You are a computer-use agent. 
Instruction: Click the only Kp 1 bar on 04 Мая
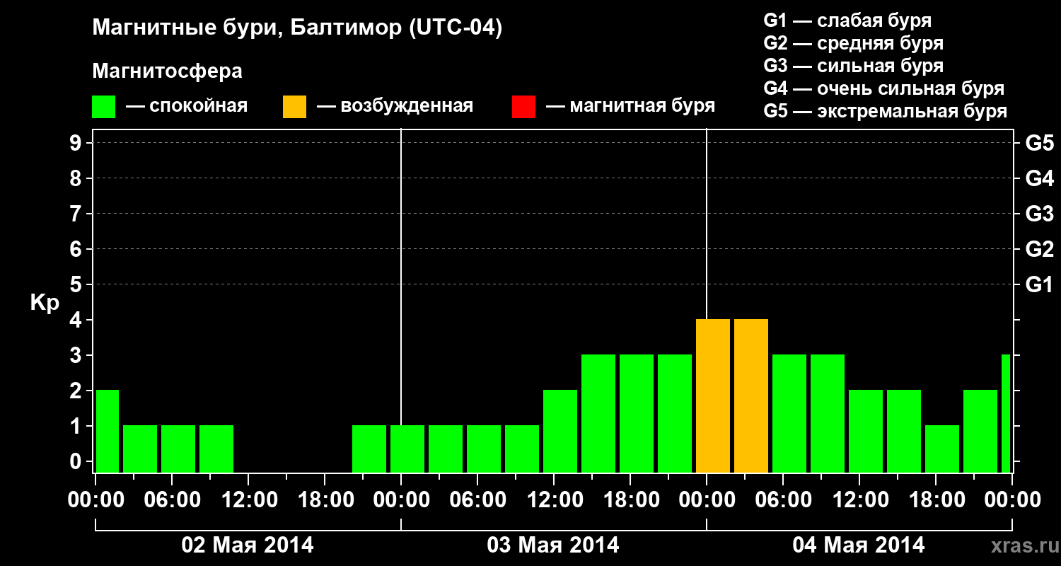click(942, 449)
